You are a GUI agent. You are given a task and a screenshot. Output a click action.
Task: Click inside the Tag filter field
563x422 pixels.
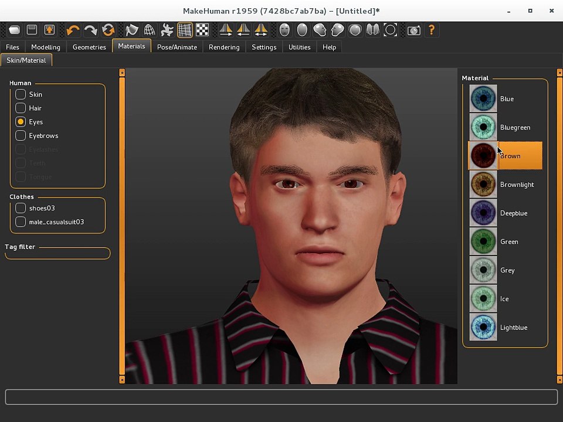point(57,254)
